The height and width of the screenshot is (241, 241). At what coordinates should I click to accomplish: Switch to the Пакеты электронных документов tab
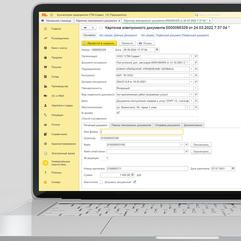tap(131, 125)
